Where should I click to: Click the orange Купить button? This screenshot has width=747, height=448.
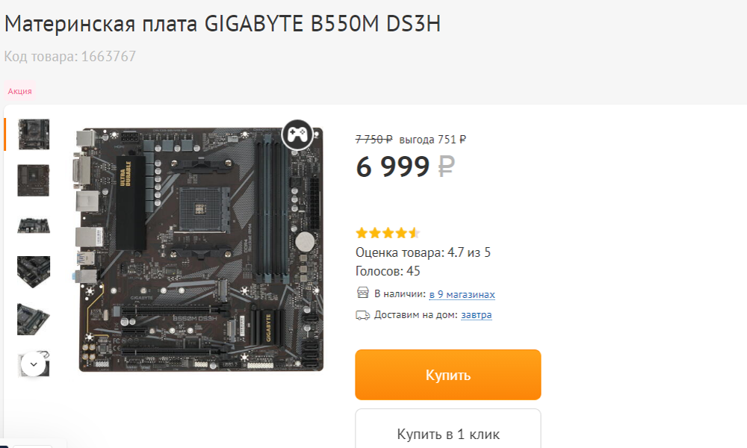pyautogui.click(x=447, y=375)
